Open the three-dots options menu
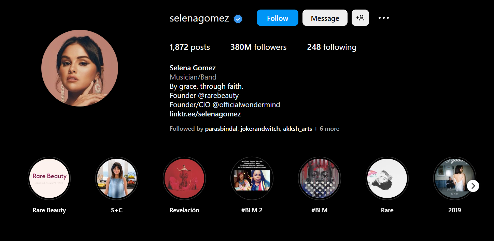 384,18
